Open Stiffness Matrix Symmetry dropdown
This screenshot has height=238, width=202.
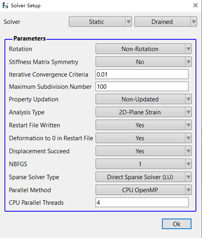(x=144, y=62)
